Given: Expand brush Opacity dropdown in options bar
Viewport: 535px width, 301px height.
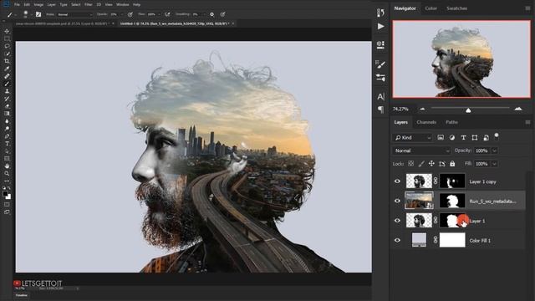Looking at the screenshot, I should (x=122, y=14).
